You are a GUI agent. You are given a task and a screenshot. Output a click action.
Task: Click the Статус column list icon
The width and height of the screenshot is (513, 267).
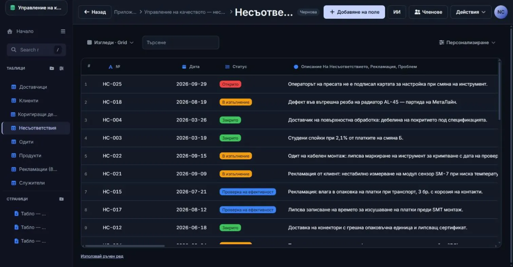pyautogui.click(x=228, y=67)
